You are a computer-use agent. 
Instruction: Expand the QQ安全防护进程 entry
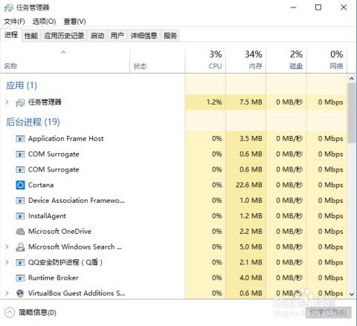point(7,262)
